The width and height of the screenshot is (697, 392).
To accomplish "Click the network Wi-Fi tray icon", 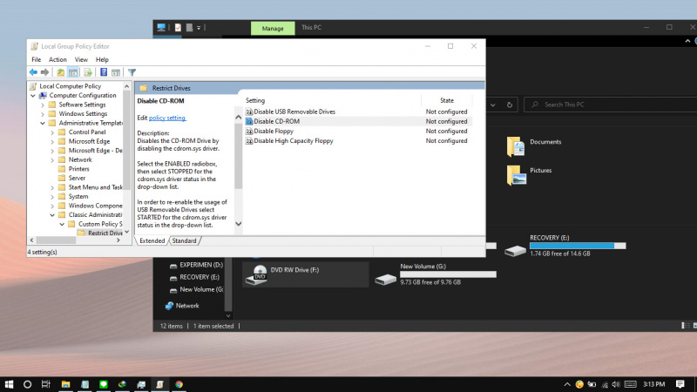I will [605, 384].
